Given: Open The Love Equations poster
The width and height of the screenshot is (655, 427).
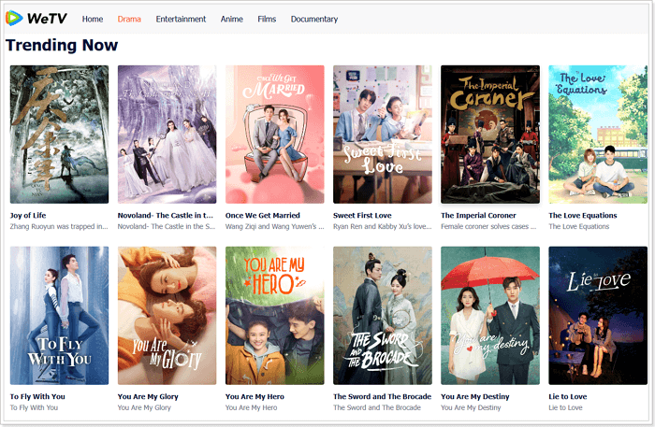Looking at the screenshot, I should 598,134.
